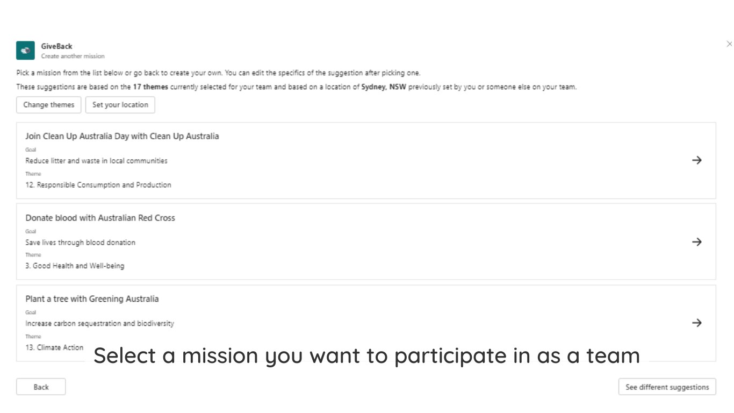Click the Set your location button

[x=120, y=105]
